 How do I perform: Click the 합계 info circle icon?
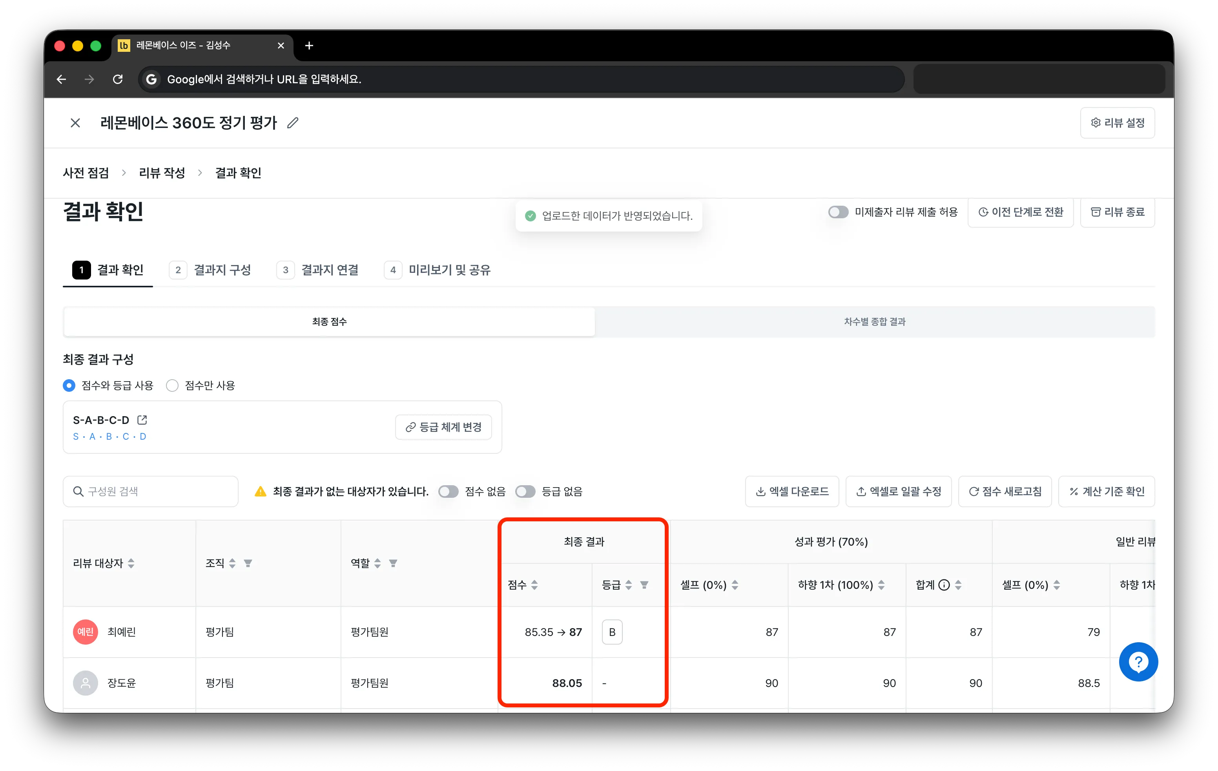click(x=944, y=585)
